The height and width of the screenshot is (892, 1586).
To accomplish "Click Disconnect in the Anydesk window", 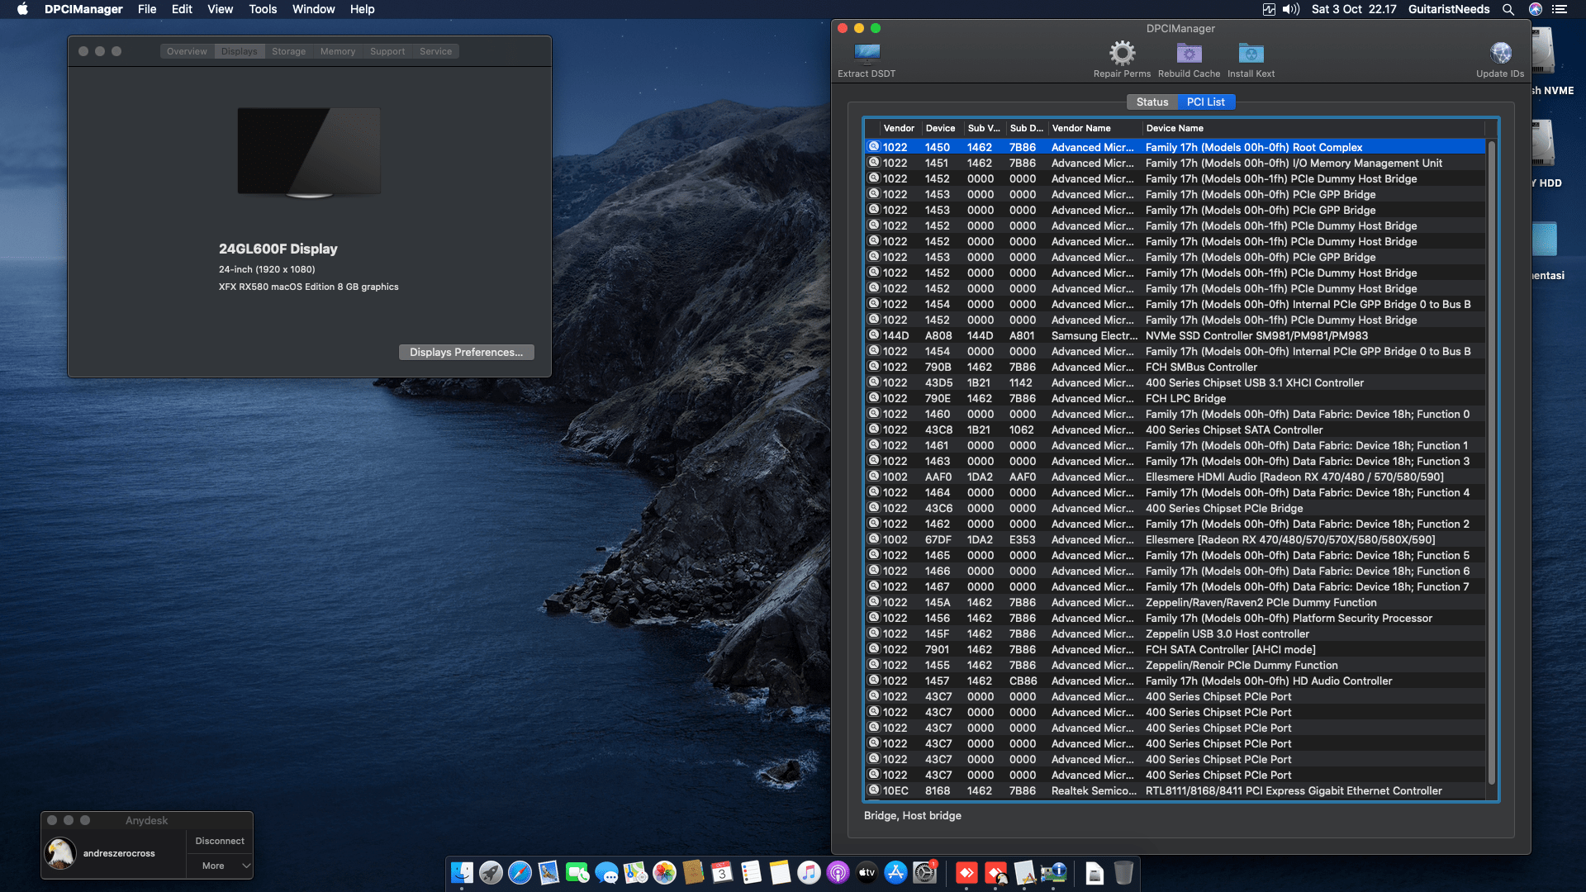I will pyautogui.click(x=220, y=841).
